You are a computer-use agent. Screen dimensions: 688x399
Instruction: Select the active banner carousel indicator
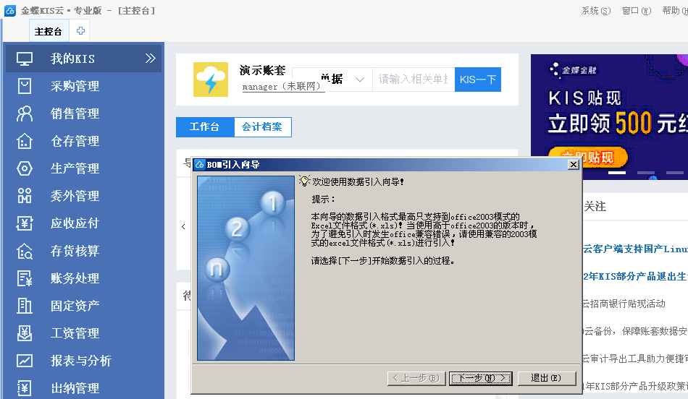tap(617, 173)
